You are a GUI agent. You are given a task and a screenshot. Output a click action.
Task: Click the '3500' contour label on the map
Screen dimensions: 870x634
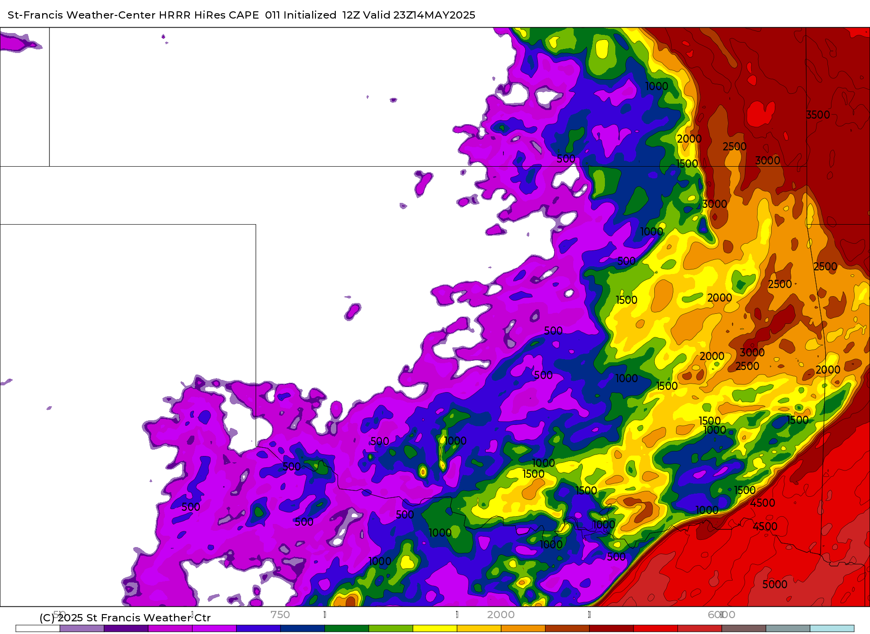coord(818,115)
